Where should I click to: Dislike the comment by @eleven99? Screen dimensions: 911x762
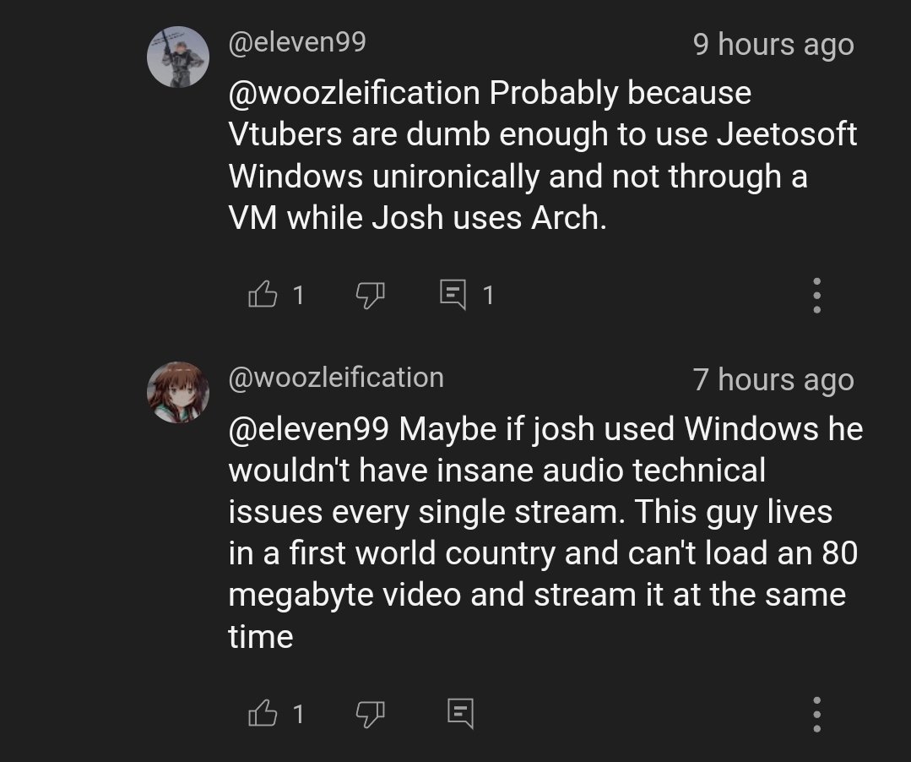tap(370, 295)
